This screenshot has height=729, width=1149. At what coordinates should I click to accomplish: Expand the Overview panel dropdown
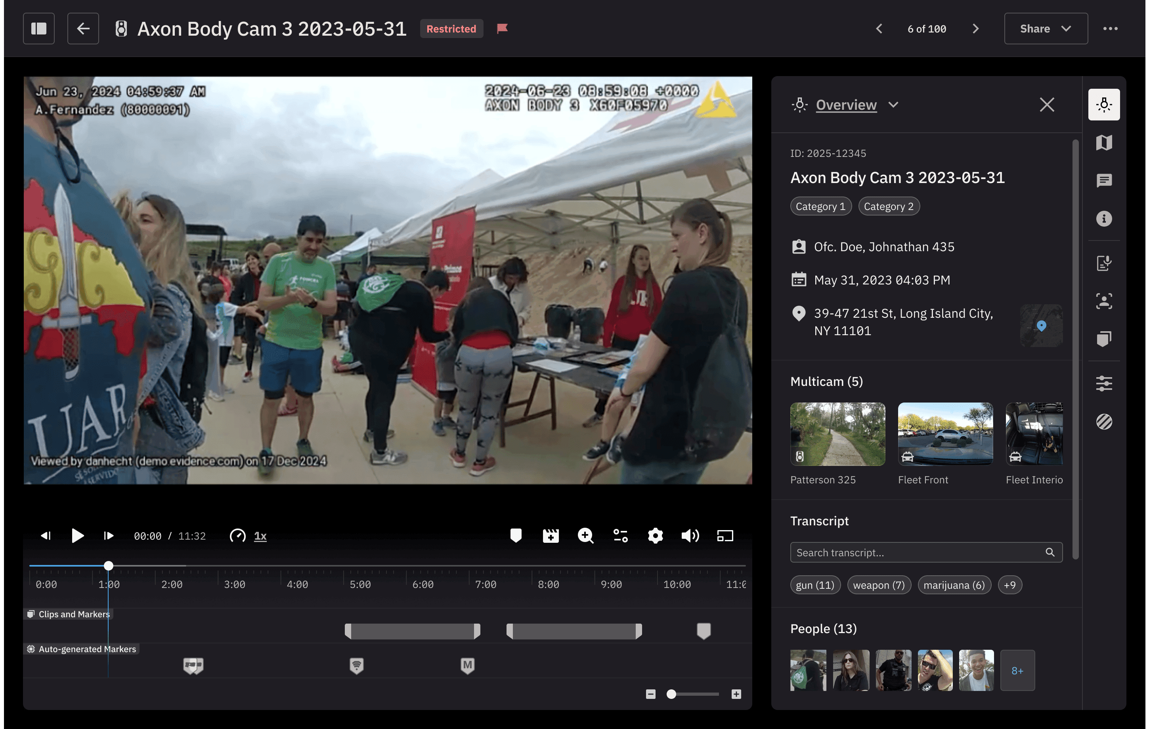point(893,105)
